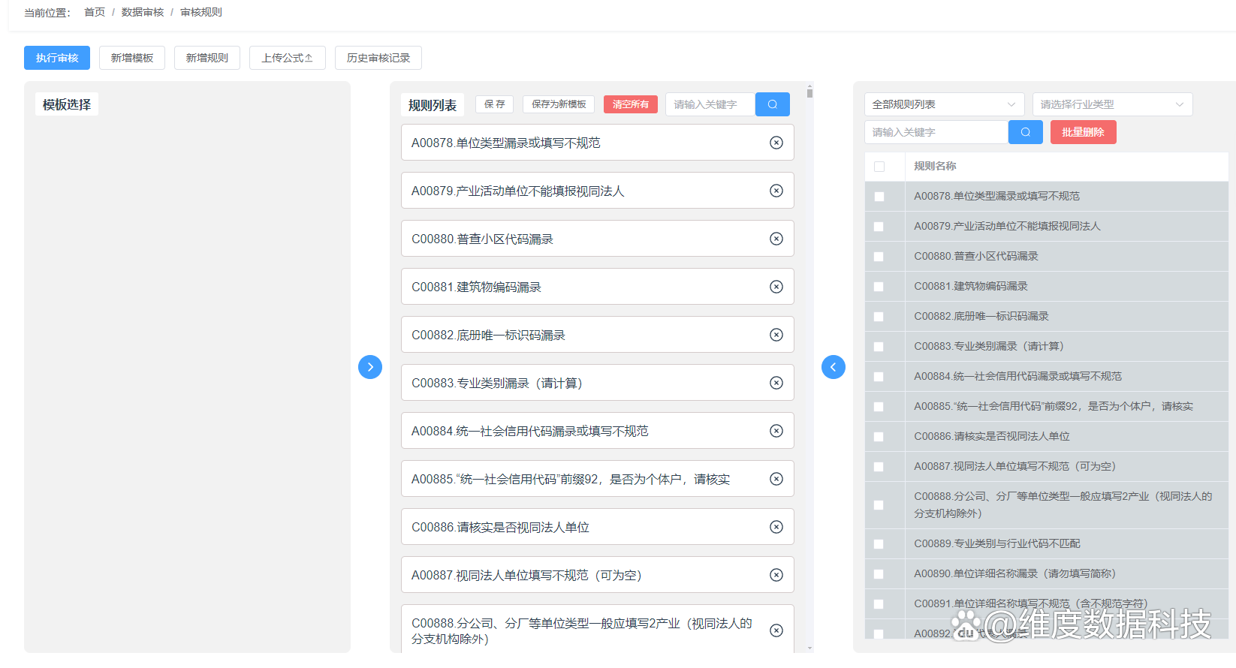Open the 请选择行业类型 dropdown
The width and height of the screenshot is (1236, 668).
tap(1113, 104)
